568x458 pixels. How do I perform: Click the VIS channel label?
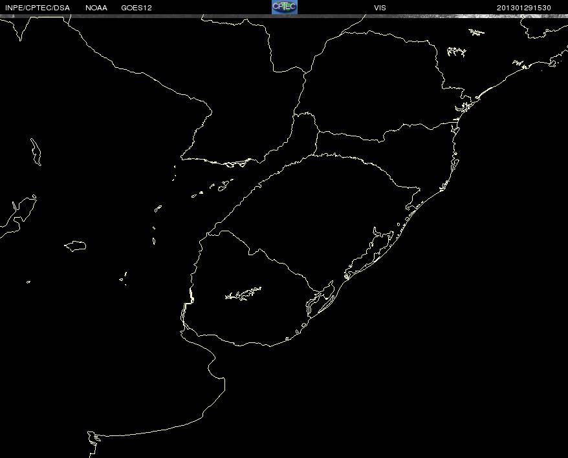[x=380, y=8]
